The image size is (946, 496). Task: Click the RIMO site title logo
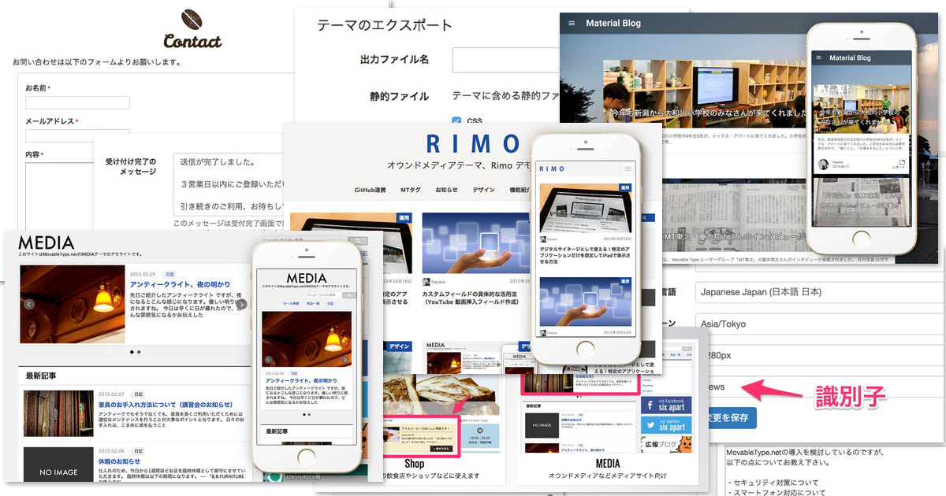pos(472,143)
